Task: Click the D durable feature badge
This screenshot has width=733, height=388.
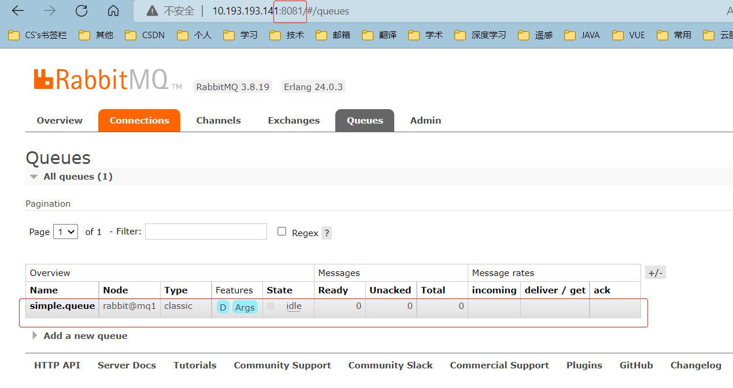Action: [223, 307]
